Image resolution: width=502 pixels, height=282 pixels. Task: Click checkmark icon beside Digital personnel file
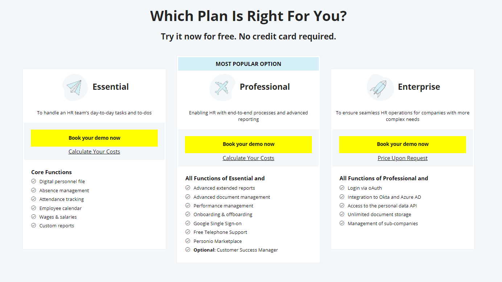pos(34,181)
